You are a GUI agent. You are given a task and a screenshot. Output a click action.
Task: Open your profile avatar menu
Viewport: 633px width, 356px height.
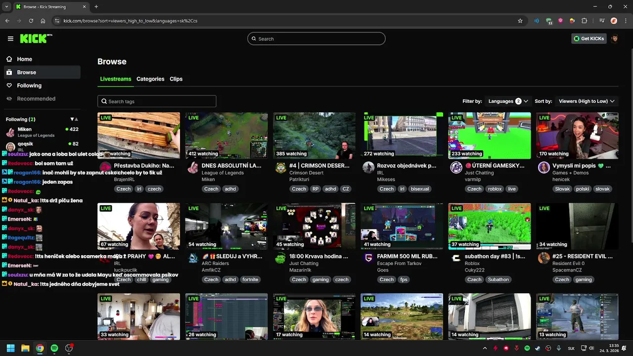(x=615, y=39)
